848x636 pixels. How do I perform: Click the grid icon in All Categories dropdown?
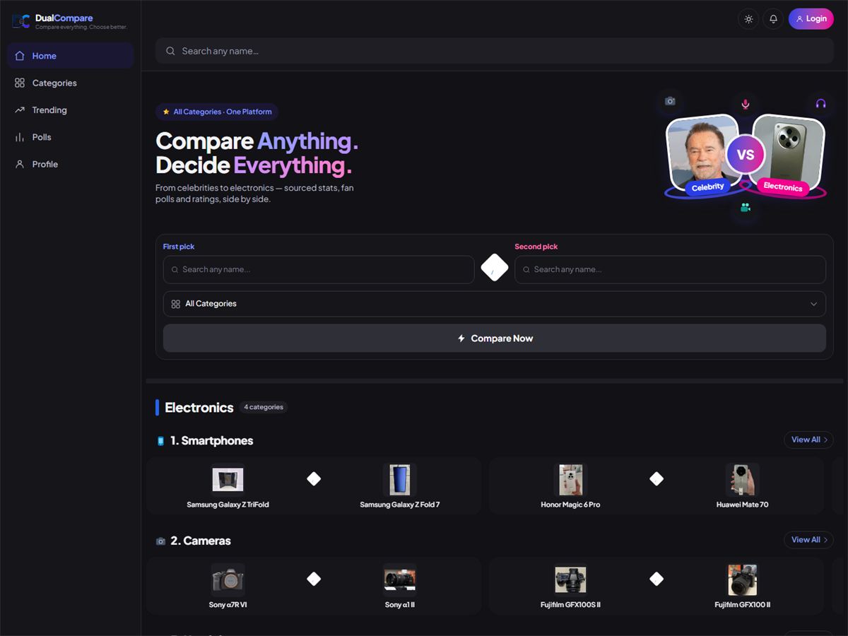(176, 304)
